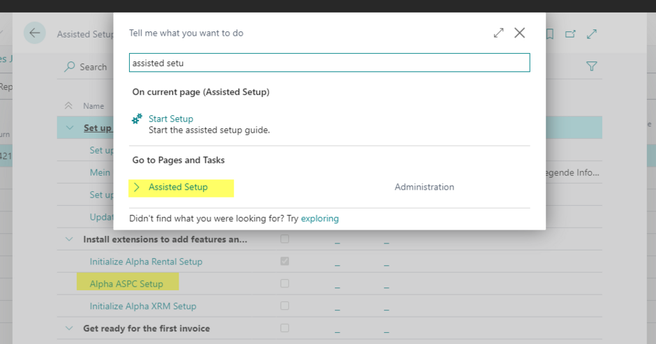This screenshot has width=656, height=344.
Task: Click the bookmark page icon
Action: (550, 33)
